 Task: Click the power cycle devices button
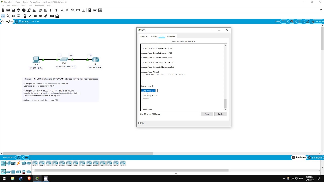tap(19, 157)
